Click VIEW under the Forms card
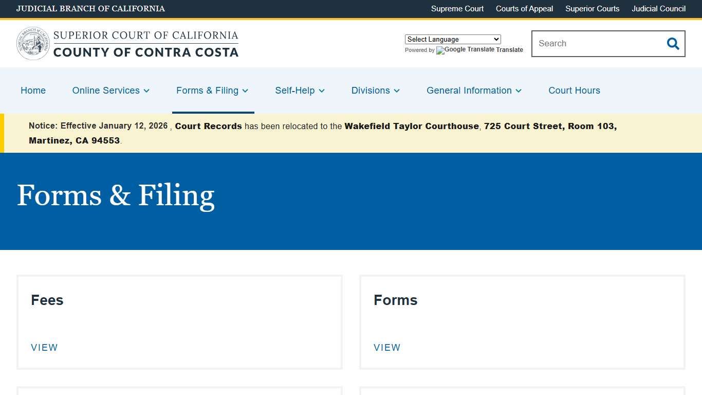 coord(387,348)
